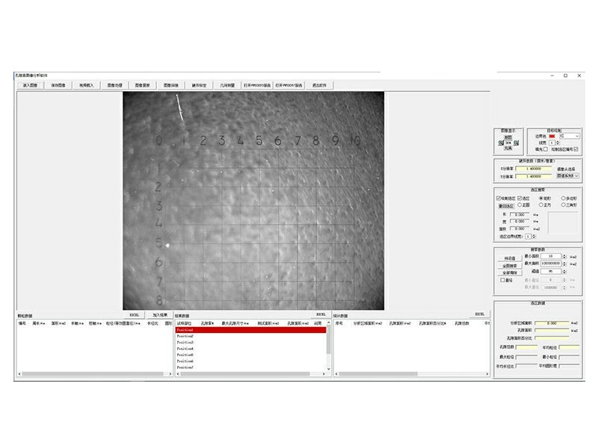This screenshot has height=448, width=598.
Task: Click the 保存图像 toolbar button
Action: click(x=58, y=85)
